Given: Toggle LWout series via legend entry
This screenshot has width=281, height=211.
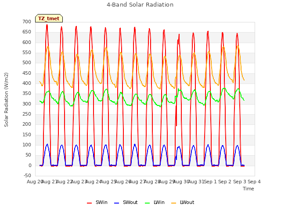Looking at the screenshot, I should point(183,202).
